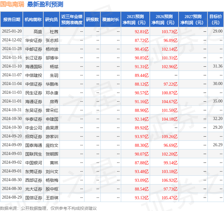Click the 2027预测净利润 column header
224x211 pixels.
coord(193,19)
